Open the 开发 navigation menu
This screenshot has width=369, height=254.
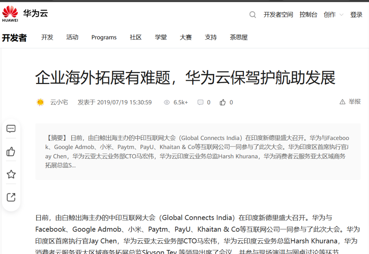(47, 38)
